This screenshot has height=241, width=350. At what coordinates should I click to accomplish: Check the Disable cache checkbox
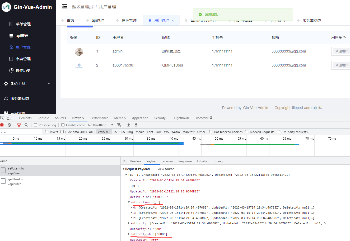[x=62, y=125]
